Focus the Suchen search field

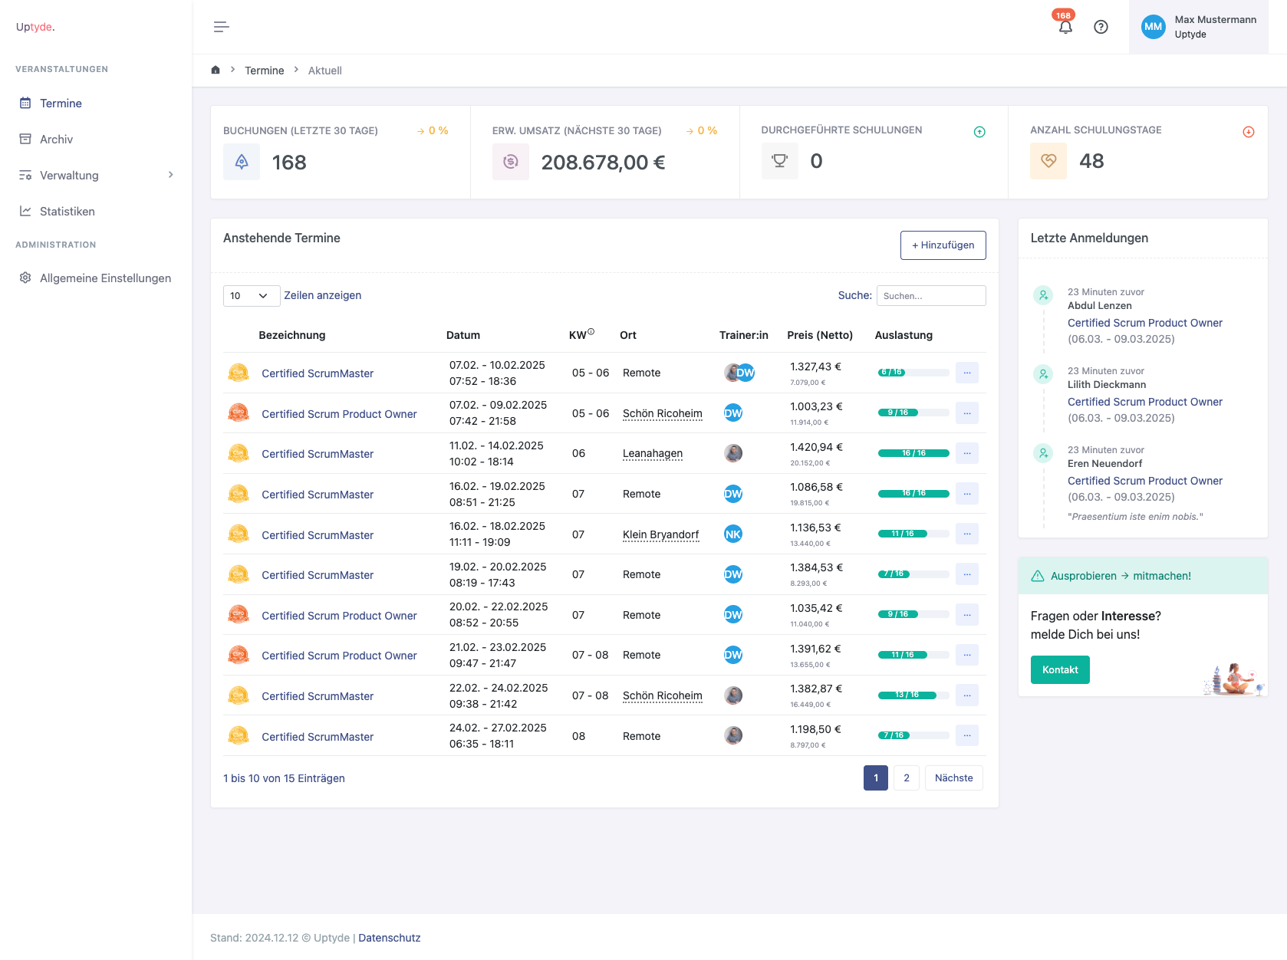coord(930,296)
